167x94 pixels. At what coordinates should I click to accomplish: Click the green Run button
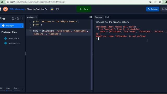point(84,9)
